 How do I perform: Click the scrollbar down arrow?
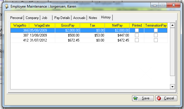(172, 87)
